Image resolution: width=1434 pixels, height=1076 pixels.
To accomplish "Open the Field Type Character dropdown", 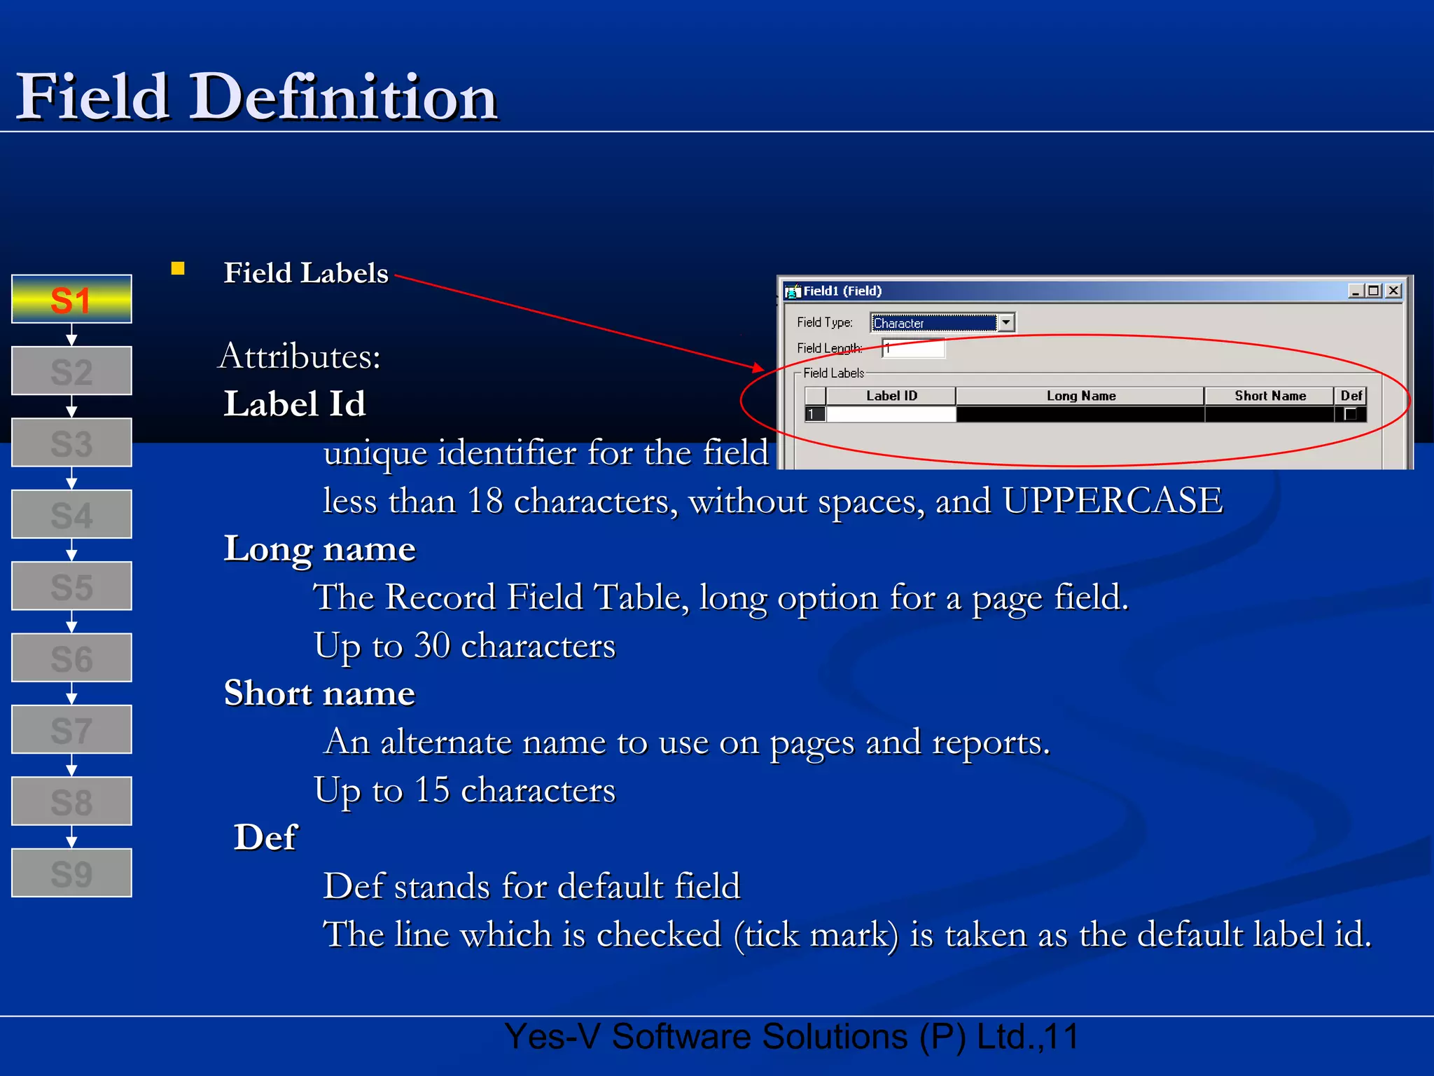I will 942,323.
